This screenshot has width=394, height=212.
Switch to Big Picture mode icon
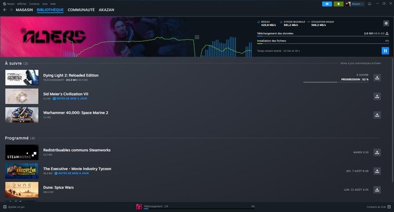point(369,4)
